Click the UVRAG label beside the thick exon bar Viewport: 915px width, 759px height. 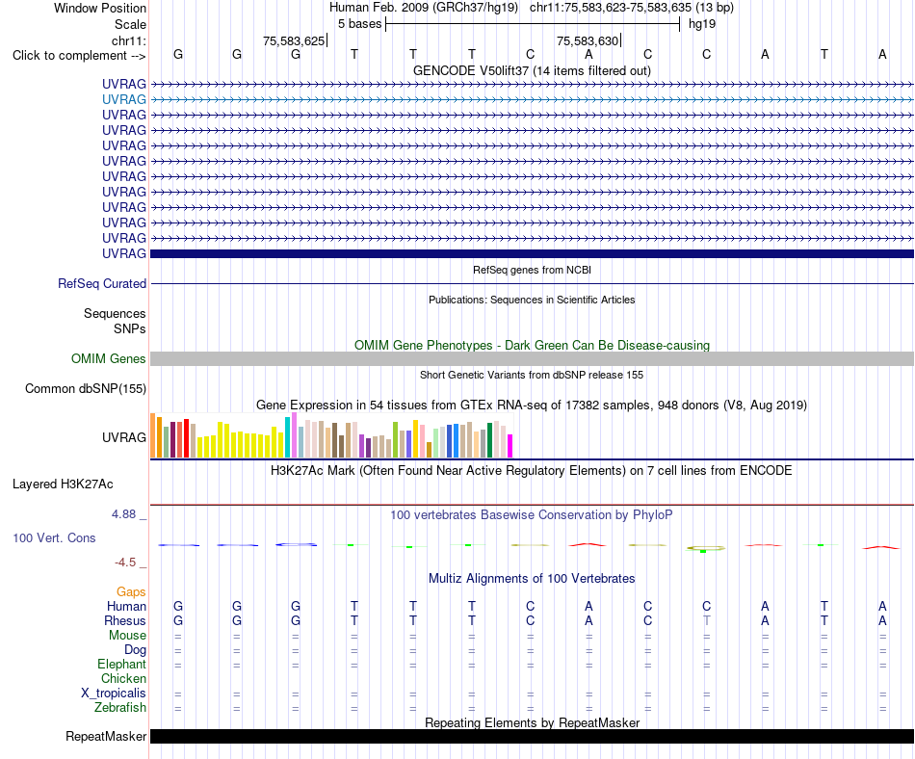[x=123, y=253]
